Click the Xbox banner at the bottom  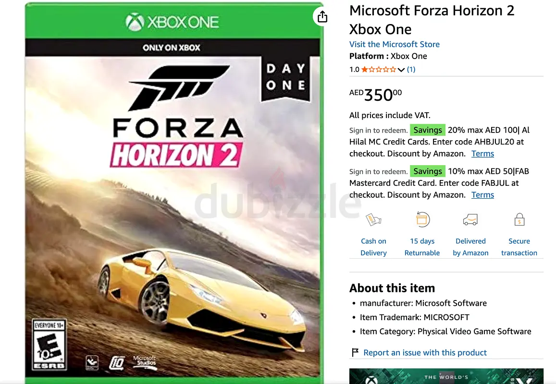click(446, 376)
